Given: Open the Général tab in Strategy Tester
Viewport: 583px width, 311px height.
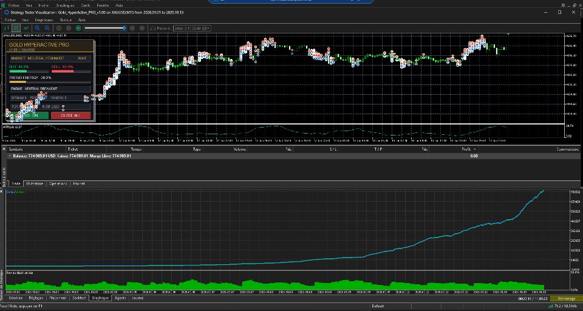Looking at the screenshot, I should point(15,298).
